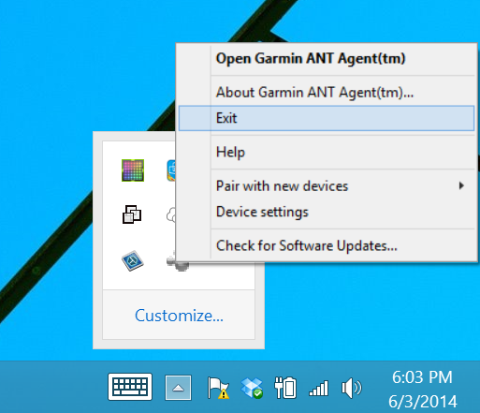This screenshot has width=480, height=413.
Task: Open the volume speaker icon
Action: 352,388
